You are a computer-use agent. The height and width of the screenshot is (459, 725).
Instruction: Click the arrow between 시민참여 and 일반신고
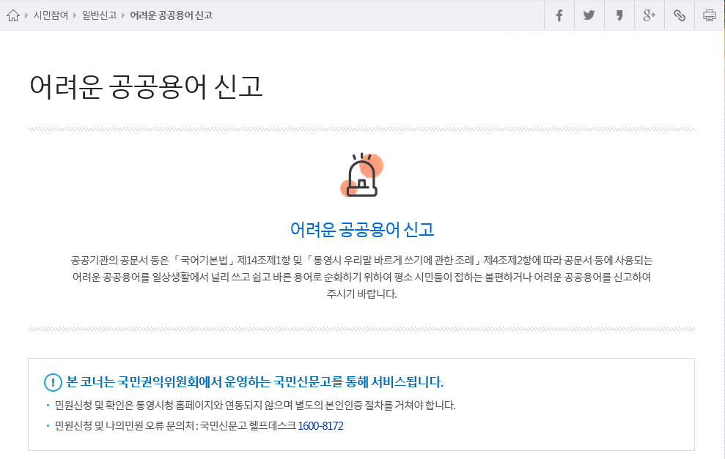(75, 15)
